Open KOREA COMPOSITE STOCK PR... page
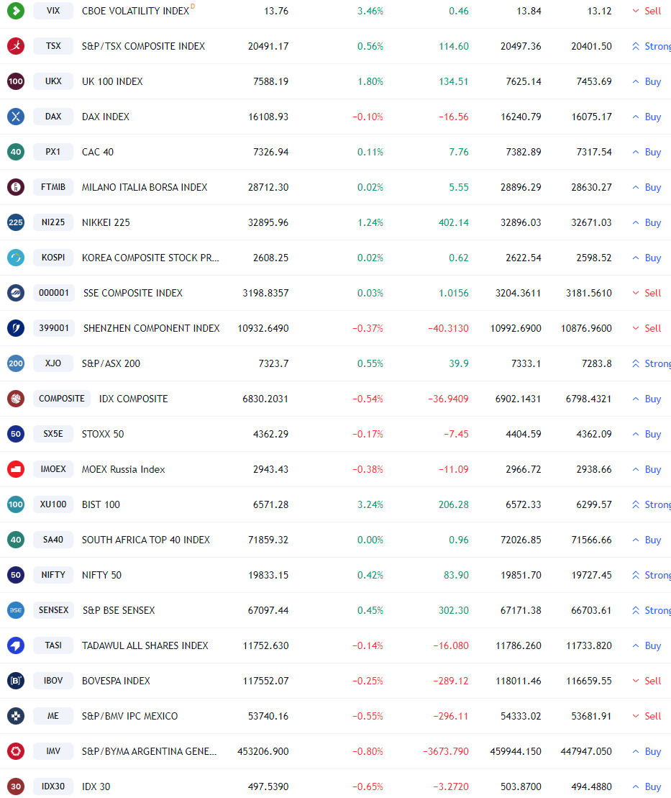671x798 pixels. click(x=150, y=258)
